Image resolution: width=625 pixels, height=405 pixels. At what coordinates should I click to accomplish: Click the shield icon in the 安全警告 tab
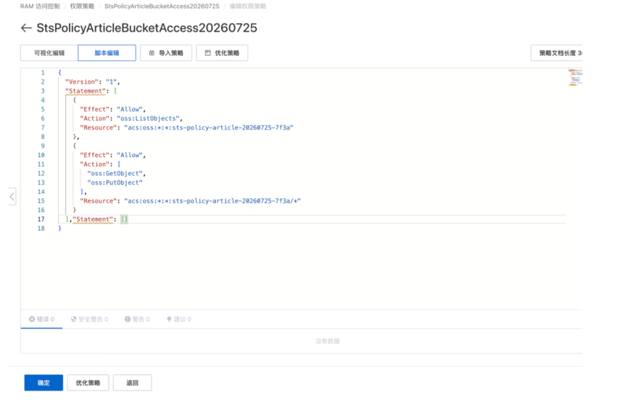pyautogui.click(x=73, y=319)
